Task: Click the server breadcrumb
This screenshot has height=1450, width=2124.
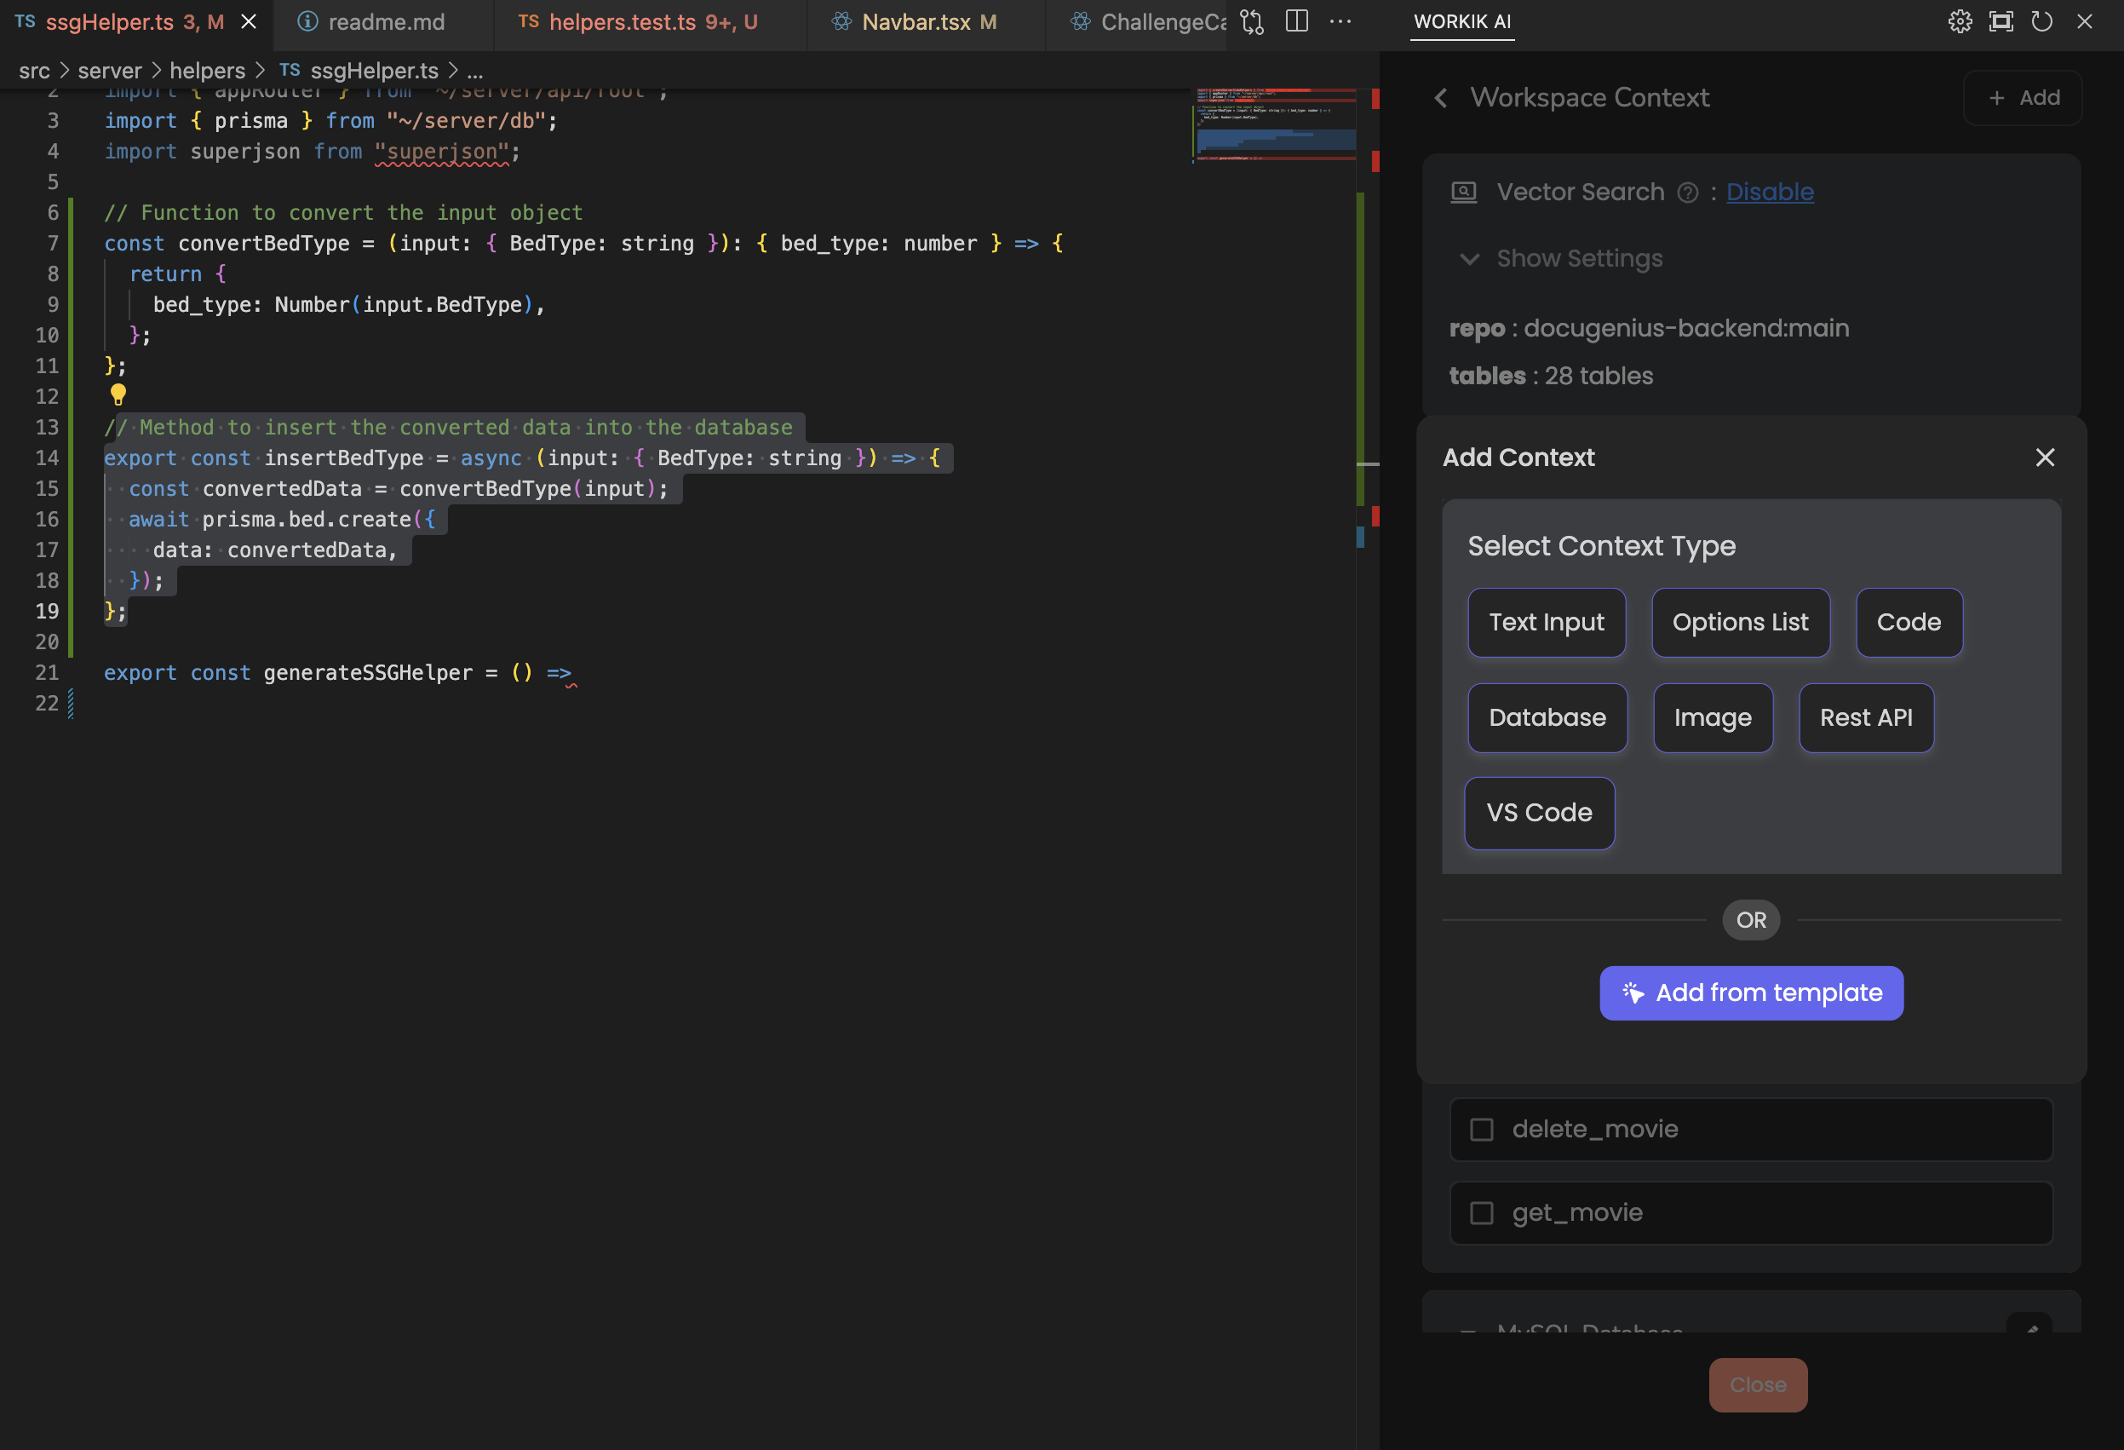Action: (110, 71)
